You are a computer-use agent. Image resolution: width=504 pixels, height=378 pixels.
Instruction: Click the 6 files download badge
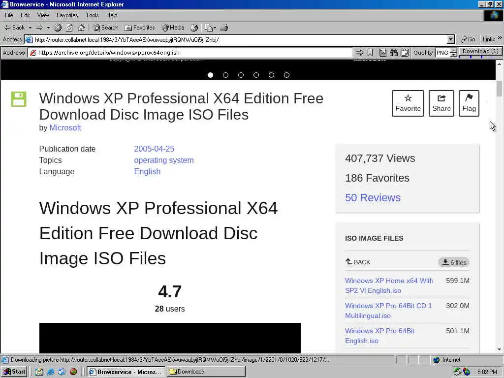tap(454, 262)
